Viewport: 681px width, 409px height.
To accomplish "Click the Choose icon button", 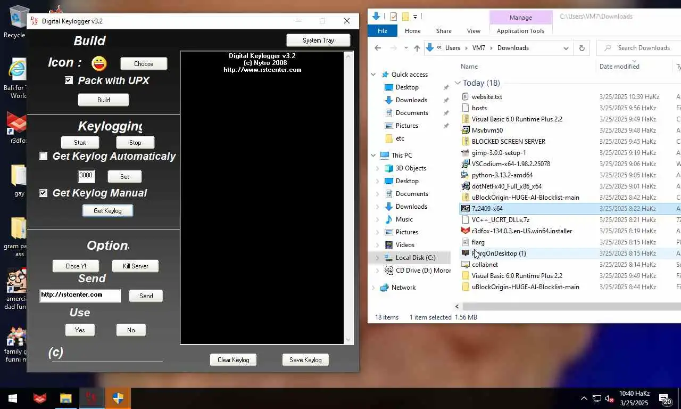I will click(144, 64).
